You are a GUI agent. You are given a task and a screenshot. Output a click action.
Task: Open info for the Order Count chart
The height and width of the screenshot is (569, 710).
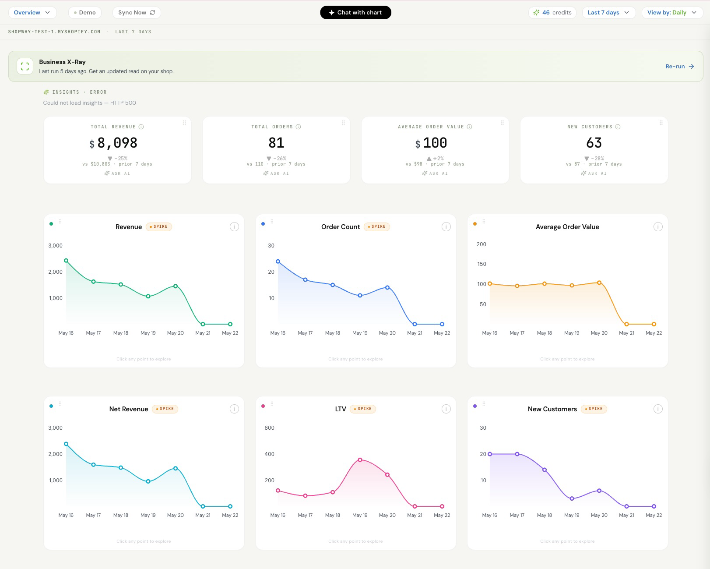point(446,226)
